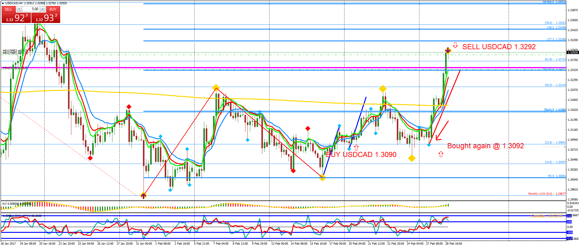Image resolution: width=579 pixels, height=247 pixels.
Task: Click the 100 level tag in oscillator window
Action: coord(569,222)
